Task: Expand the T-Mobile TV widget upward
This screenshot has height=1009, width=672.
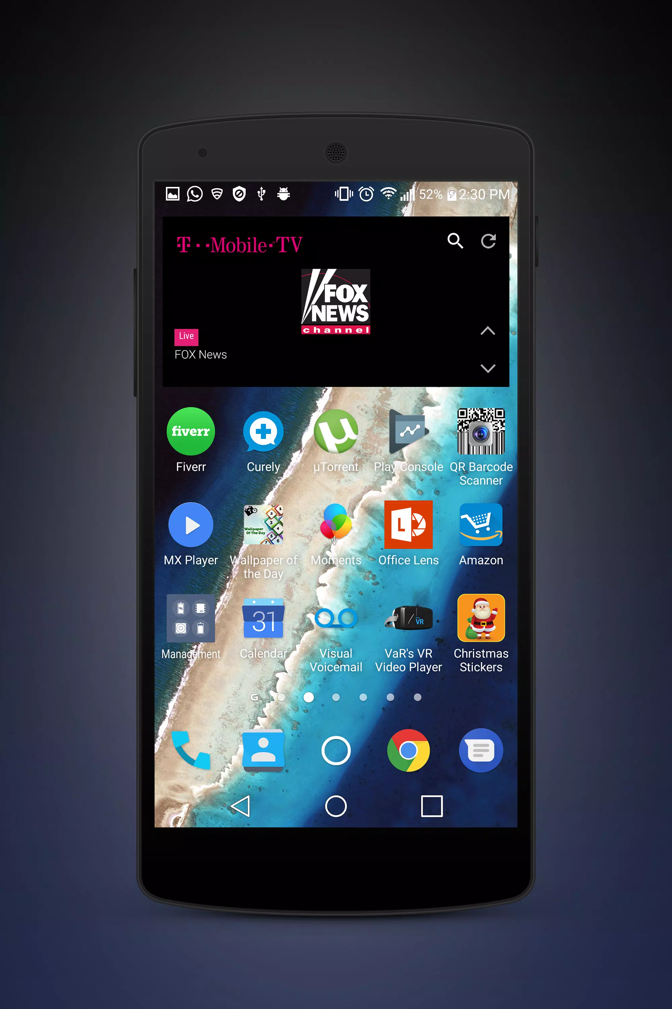Action: [488, 331]
